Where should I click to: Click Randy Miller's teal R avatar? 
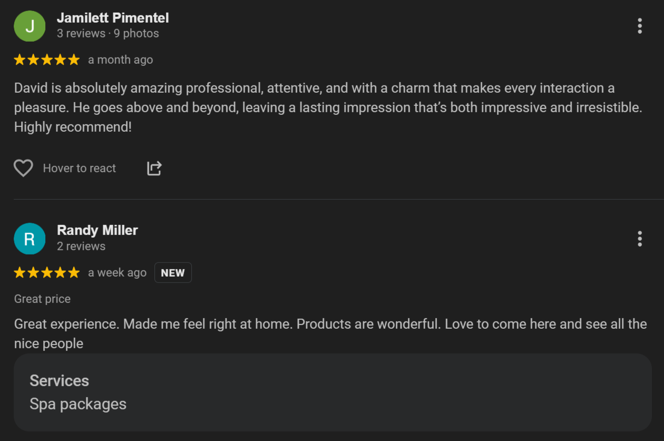click(30, 239)
